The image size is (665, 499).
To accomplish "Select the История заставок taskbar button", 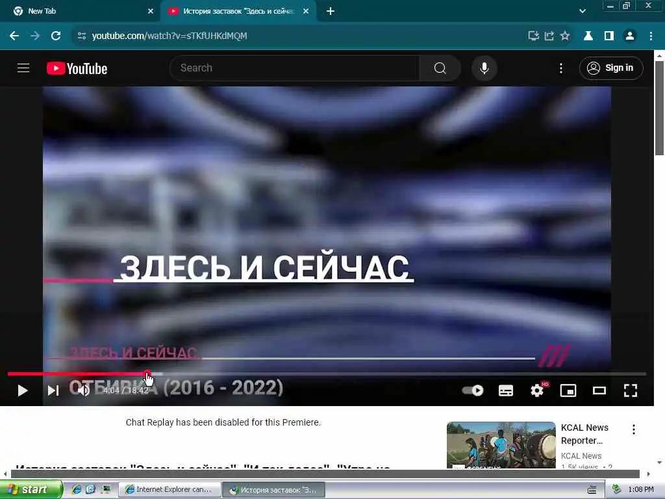I will click(273, 490).
